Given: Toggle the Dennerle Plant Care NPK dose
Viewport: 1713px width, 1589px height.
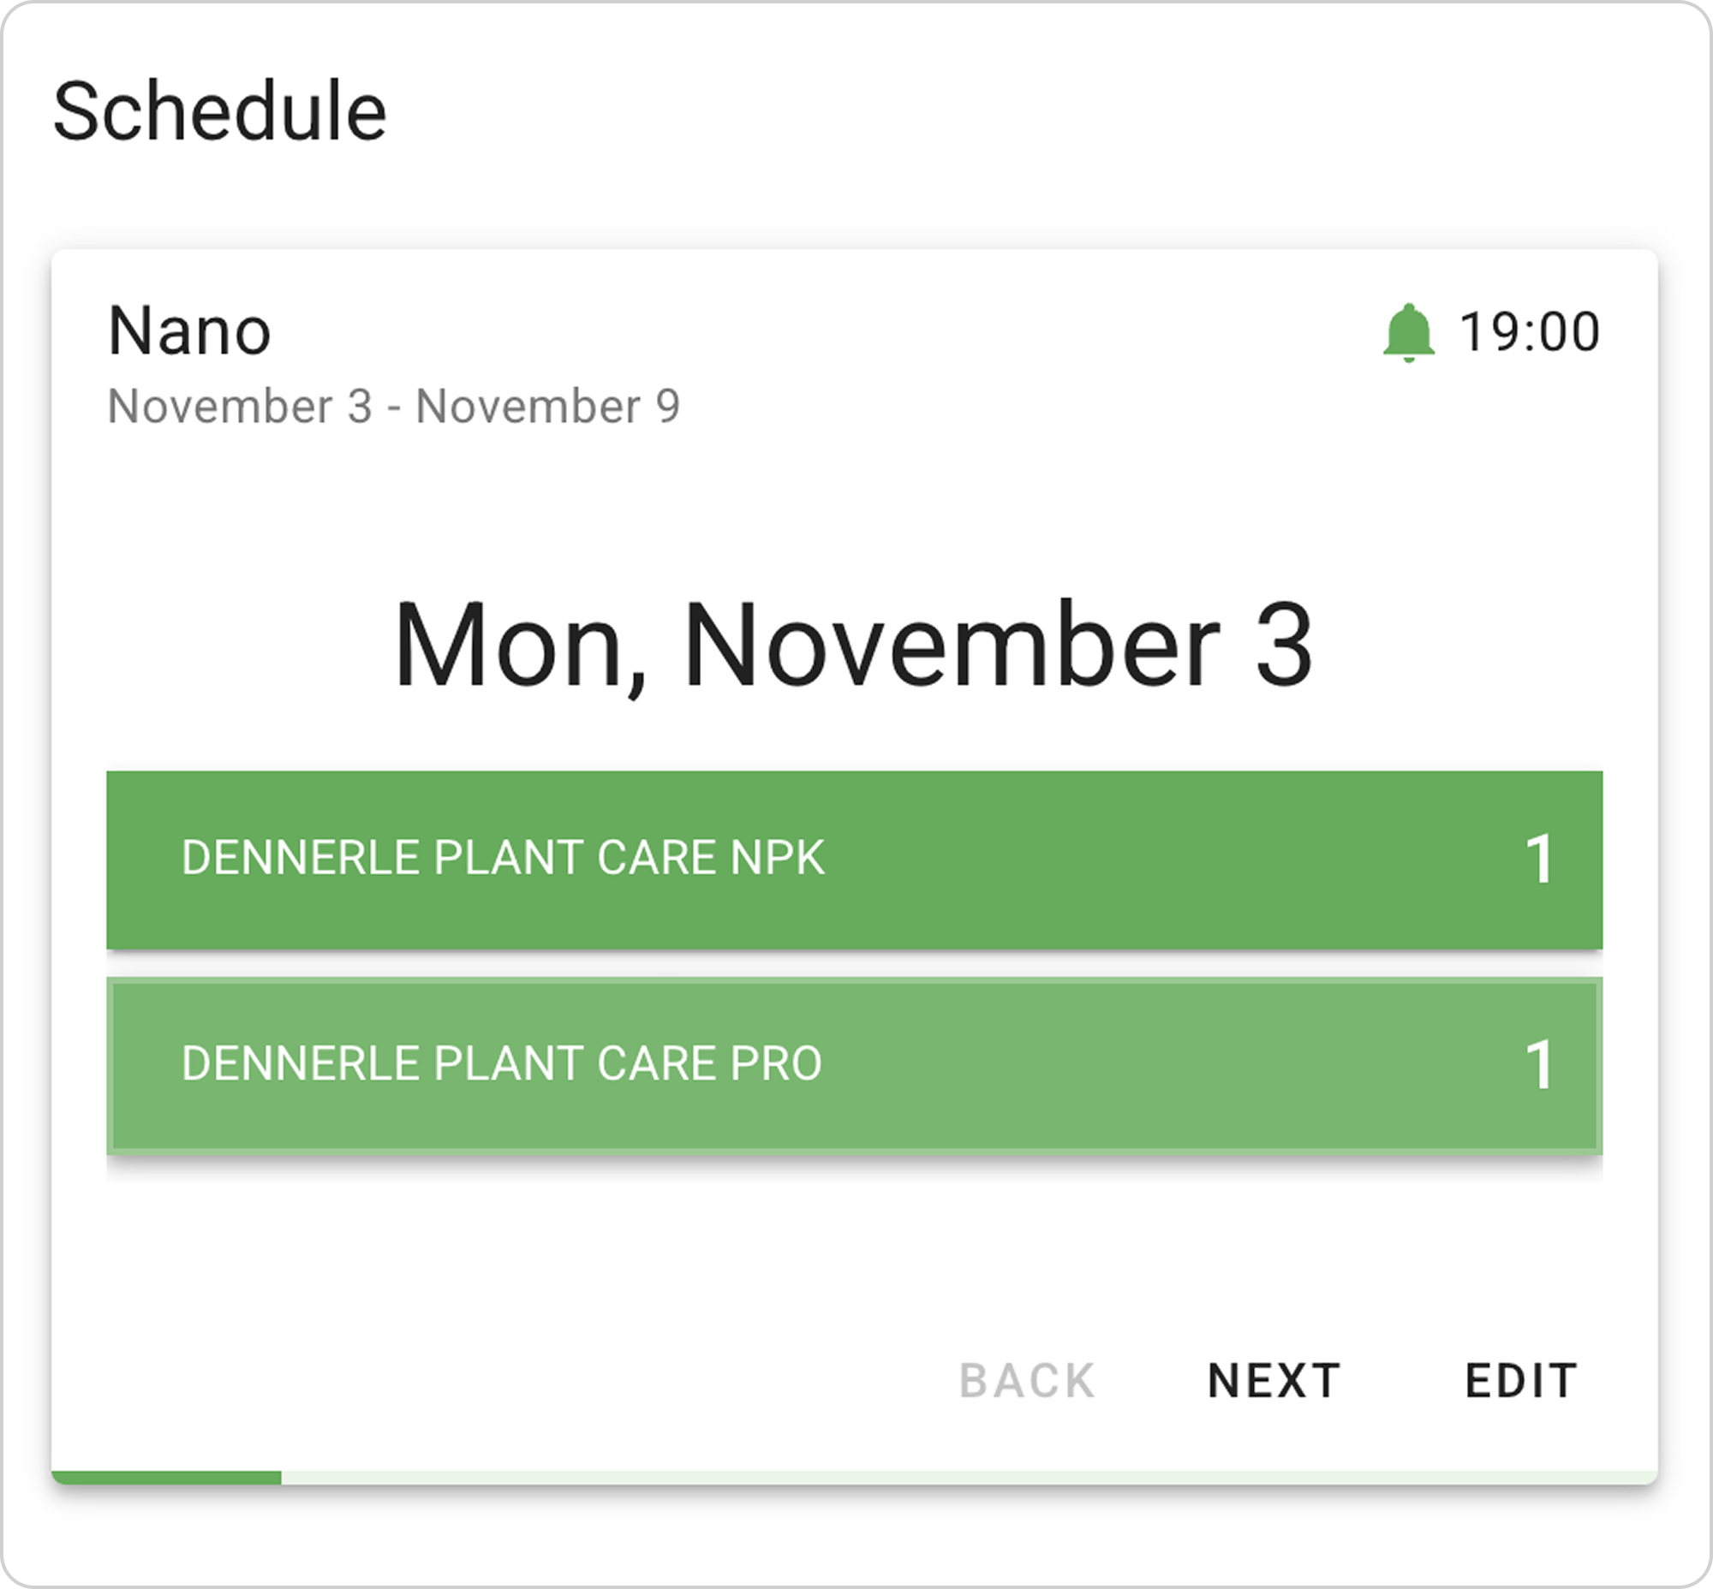Looking at the screenshot, I should coord(853,860).
